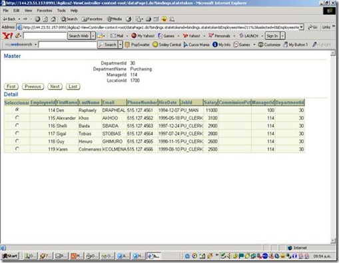Open the Help menu

(74, 11)
